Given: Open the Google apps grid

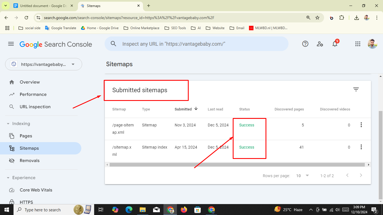Looking at the screenshot, I should click(x=358, y=44).
